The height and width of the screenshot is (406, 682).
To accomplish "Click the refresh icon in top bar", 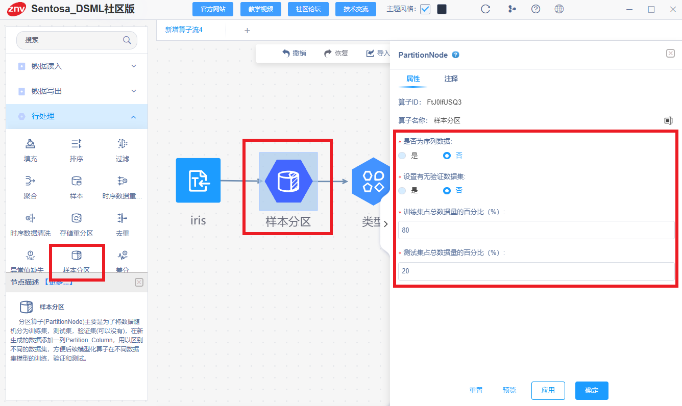I will 485,9.
